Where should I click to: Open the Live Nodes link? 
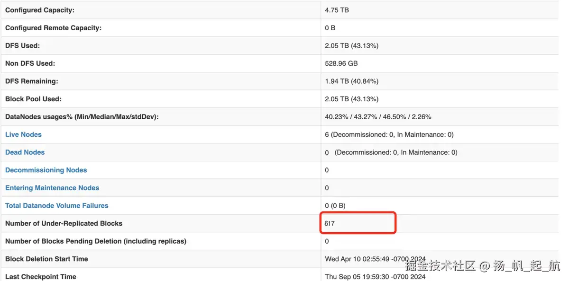[23, 135]
